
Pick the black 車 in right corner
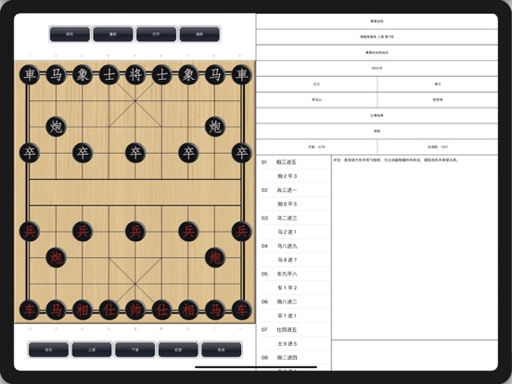[x=242, y=74]
